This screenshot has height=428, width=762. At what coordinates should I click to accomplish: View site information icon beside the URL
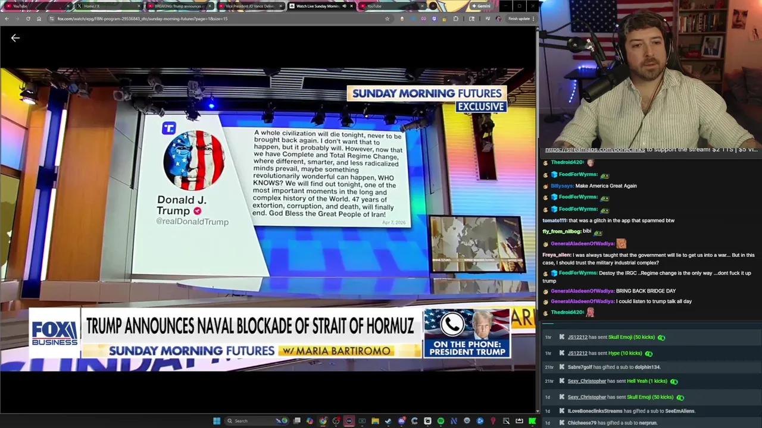pos(52,18)
